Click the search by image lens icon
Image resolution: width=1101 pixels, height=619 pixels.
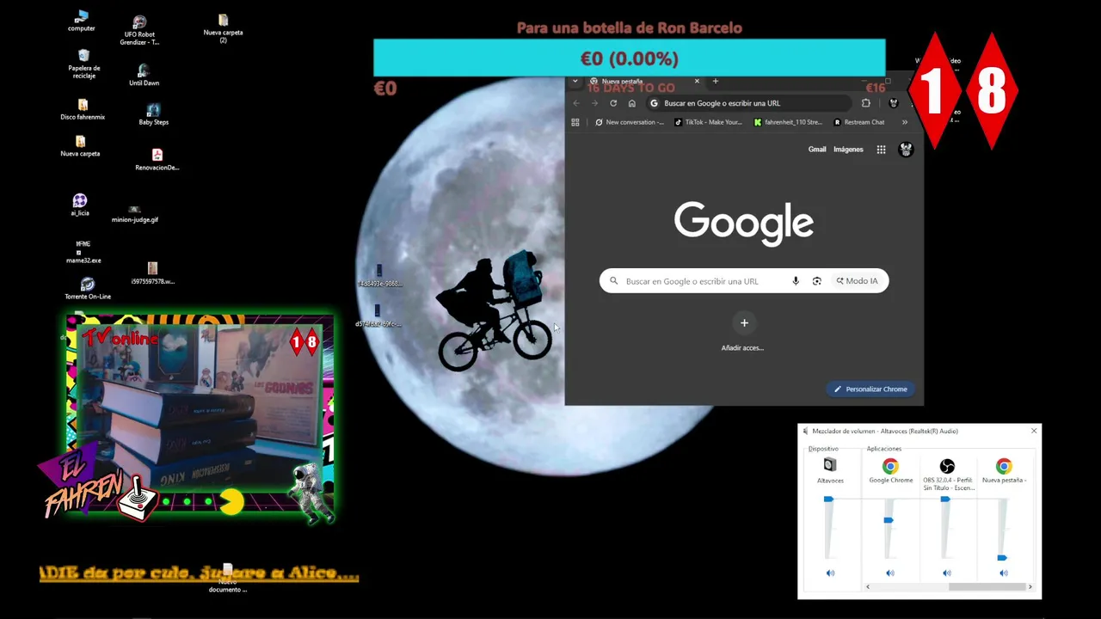817,281
